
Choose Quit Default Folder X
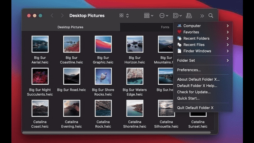coord(203,108)
